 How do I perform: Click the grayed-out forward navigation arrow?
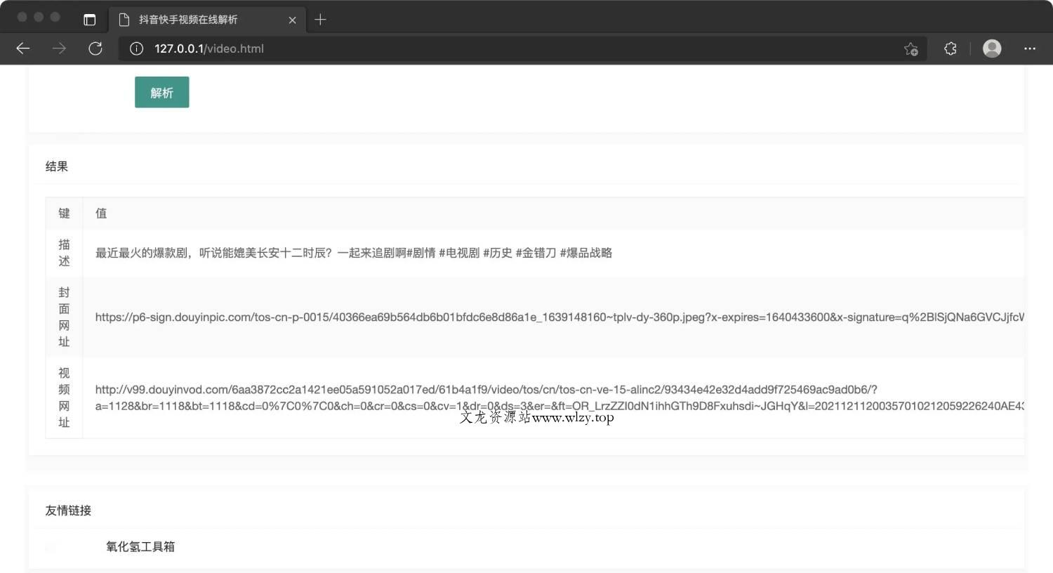click(x=60, y=48)
